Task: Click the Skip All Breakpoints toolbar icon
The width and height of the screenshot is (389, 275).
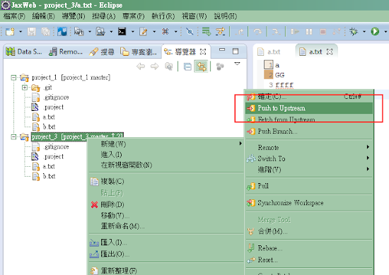Action: click(x=190, y=32)
